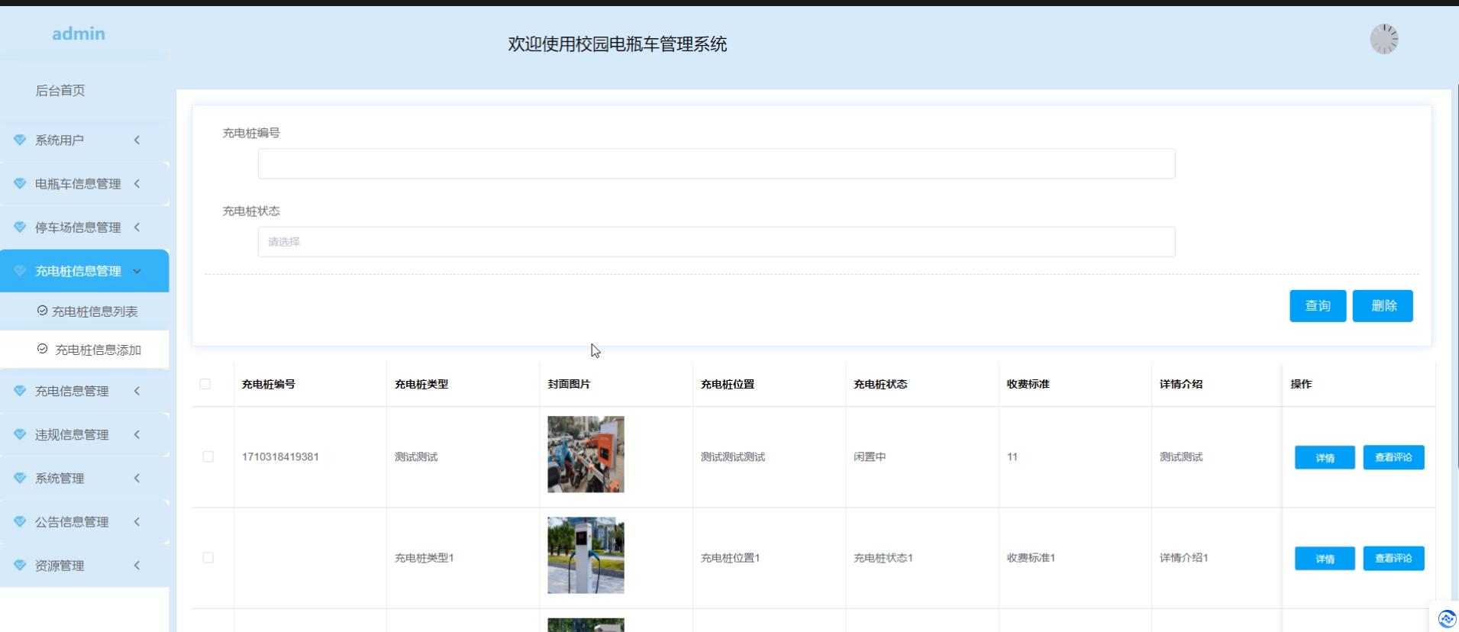Viewport: 1459px width, 632px height.
Task: Toggle the select-all checkbox in table header
Action: tap(205, 384)
